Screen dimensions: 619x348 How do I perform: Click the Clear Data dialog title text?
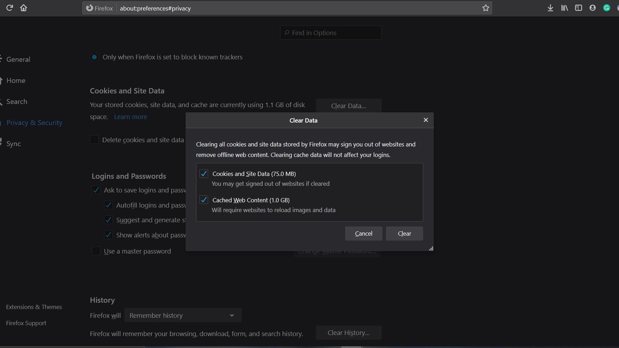click(x=303, y=120)
